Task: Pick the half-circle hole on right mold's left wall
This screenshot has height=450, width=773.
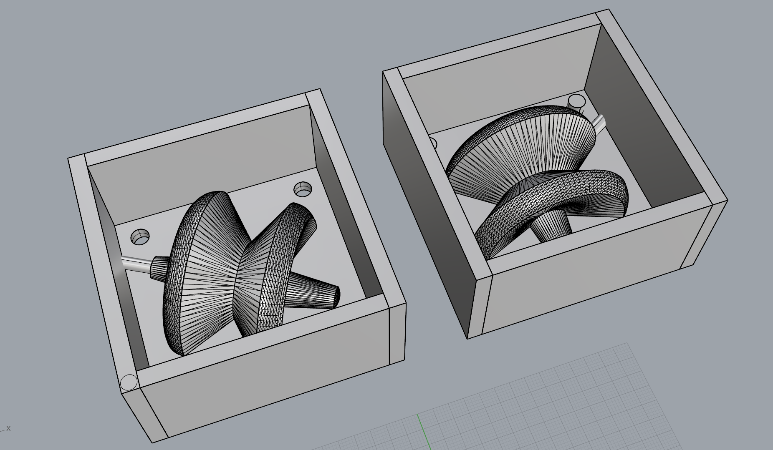Action: (x=434, y=143)
